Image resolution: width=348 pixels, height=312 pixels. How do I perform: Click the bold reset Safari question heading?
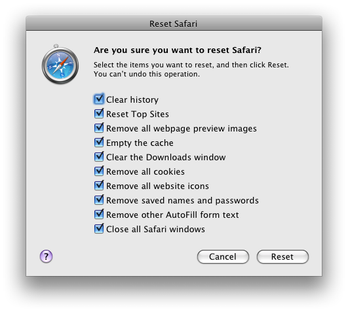click(178, 50)
